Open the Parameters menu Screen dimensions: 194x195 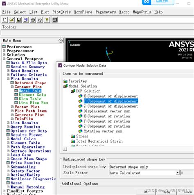click(x=106, y=12)
